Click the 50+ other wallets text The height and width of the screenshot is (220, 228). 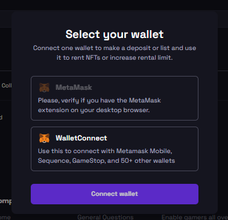click(x=148, y=160)
